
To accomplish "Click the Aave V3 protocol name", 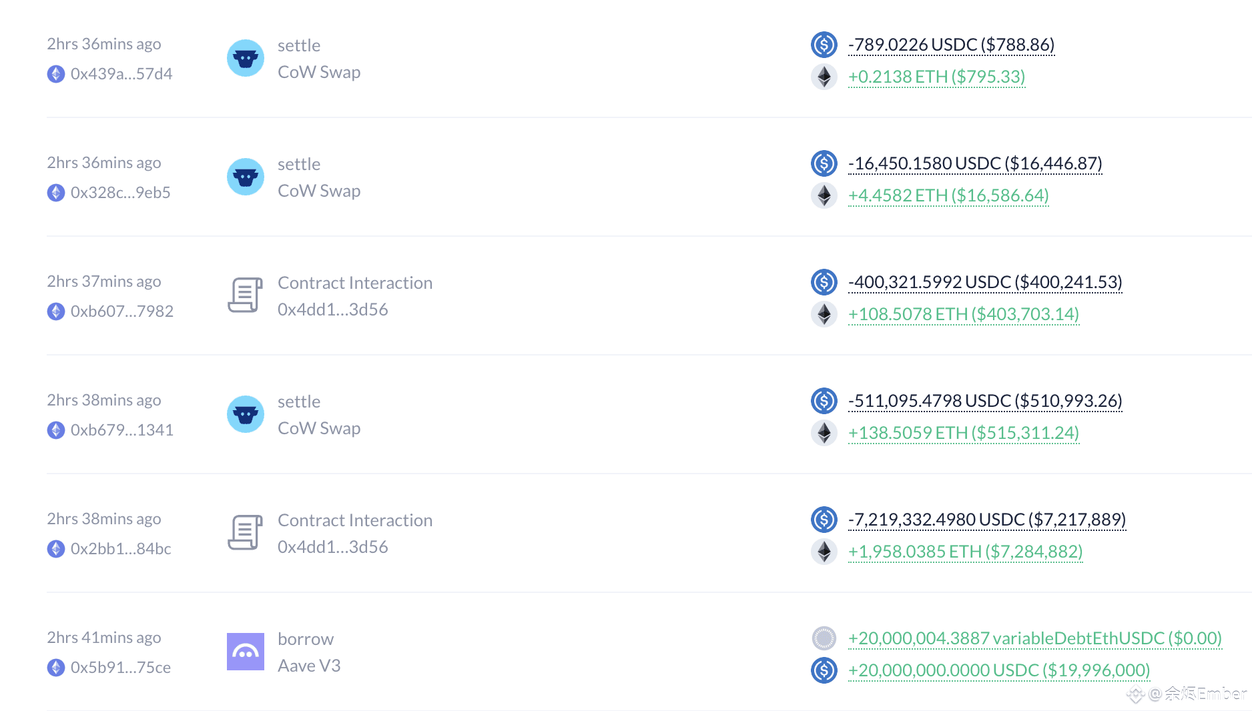I will click(x=309, y=666).
